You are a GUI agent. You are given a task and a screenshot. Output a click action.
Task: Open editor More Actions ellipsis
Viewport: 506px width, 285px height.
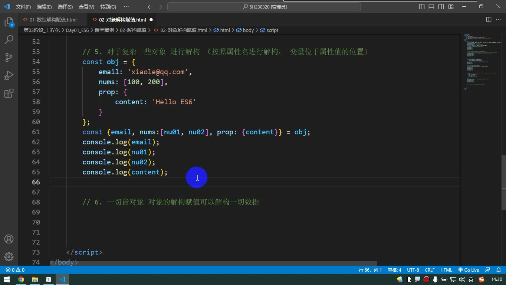499,20
